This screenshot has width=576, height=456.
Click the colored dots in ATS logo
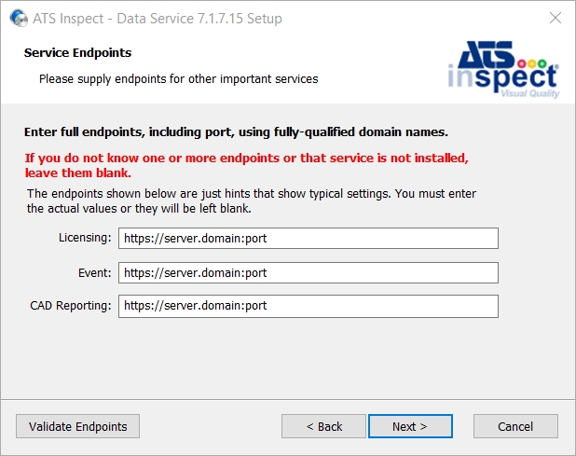532,63
